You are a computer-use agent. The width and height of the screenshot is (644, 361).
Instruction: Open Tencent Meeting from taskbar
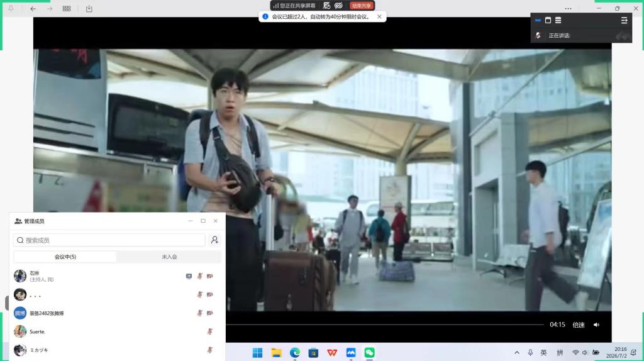coord(351,352)
